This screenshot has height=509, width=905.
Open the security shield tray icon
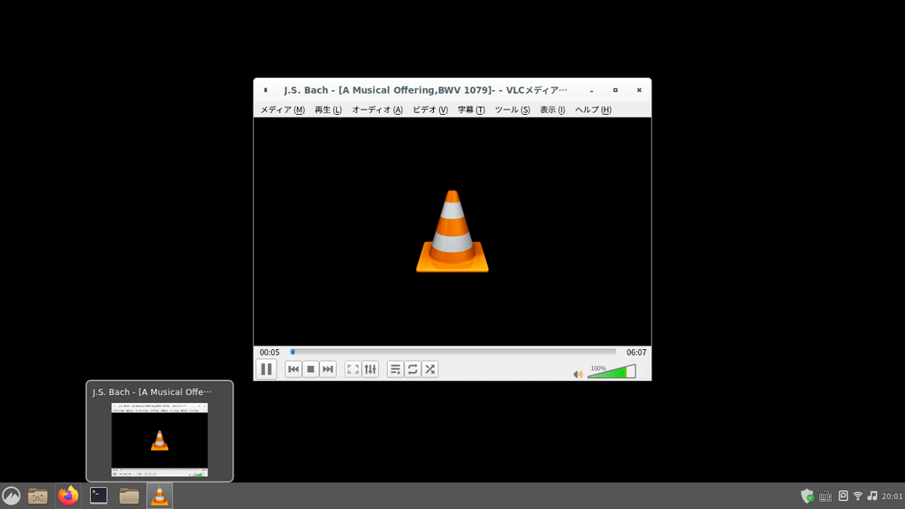(x=807, y=496)
